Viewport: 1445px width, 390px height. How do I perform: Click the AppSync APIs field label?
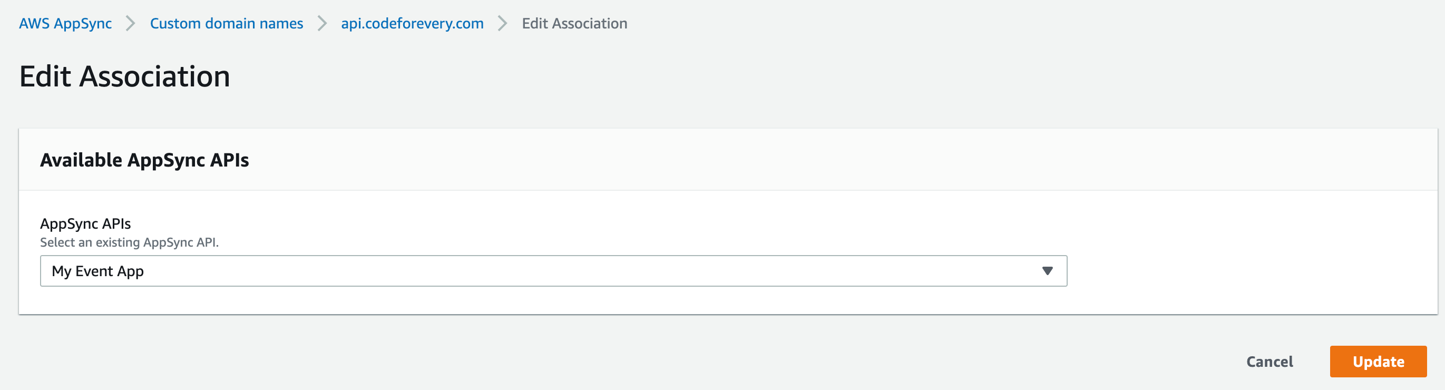pyautogui.click(x=85, y=223)
